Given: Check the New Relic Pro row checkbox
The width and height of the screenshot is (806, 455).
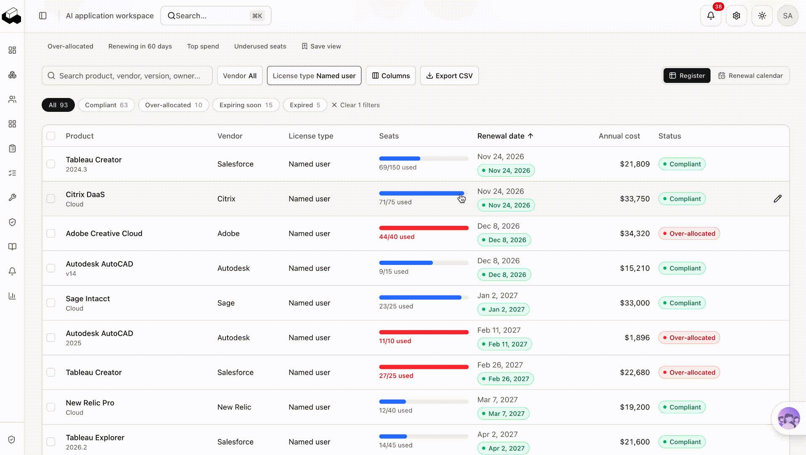Looking at the screenshot, I should 51,407.
